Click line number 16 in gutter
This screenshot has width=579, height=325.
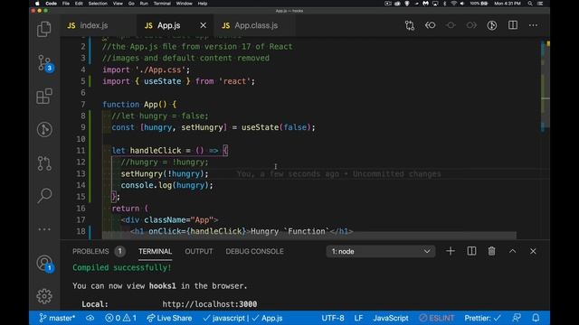[81, 209]
